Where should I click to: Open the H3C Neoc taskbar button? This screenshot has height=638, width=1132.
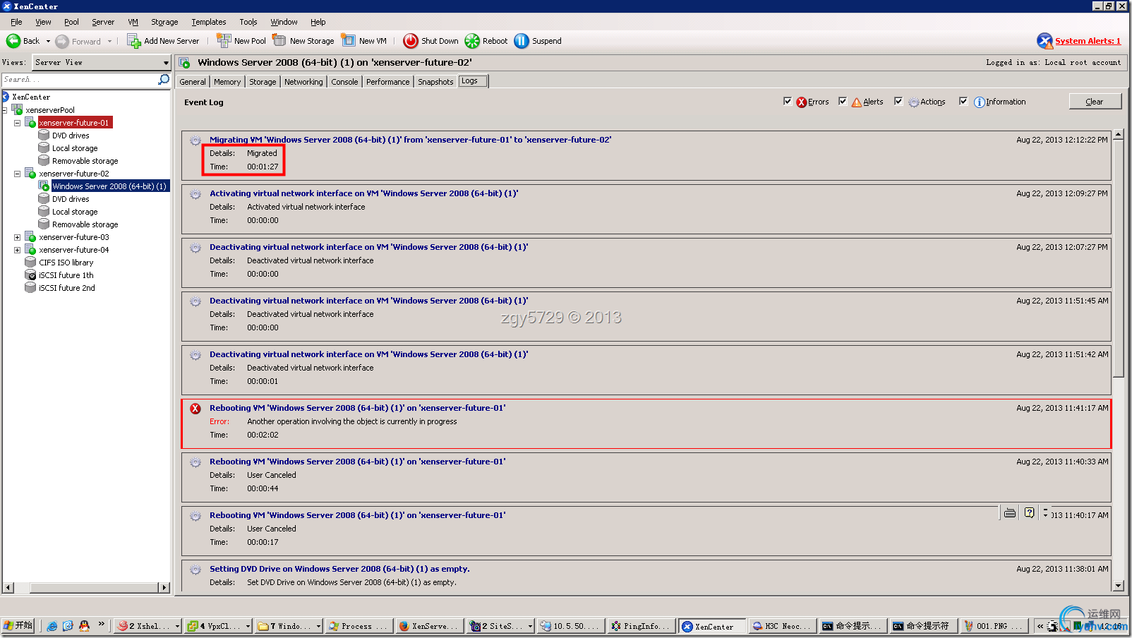click(x=783, y=626)
